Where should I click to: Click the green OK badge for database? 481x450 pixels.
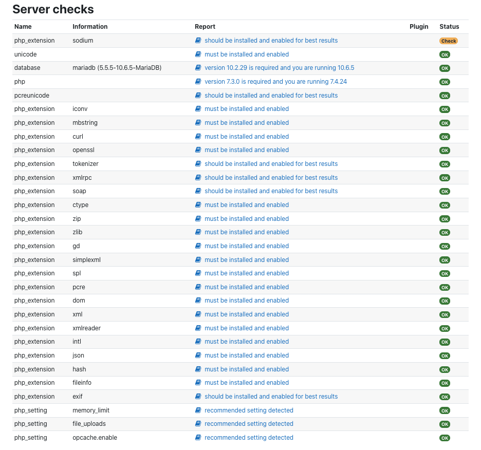[x=445, y=68]
